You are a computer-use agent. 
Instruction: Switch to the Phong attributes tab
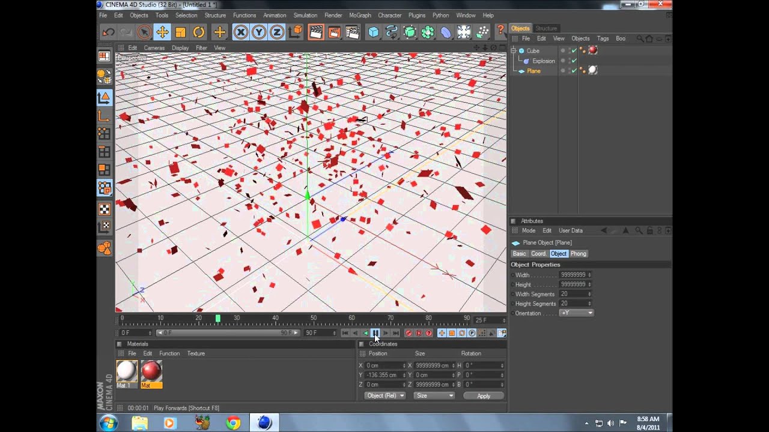click(579, 254)
